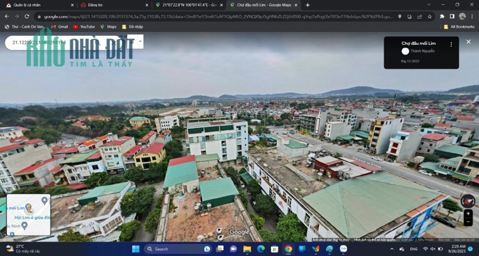Viewport: 479px width, 256px height.
Task: Click the compass icon in Street View
Action: [x=468, y=201]
